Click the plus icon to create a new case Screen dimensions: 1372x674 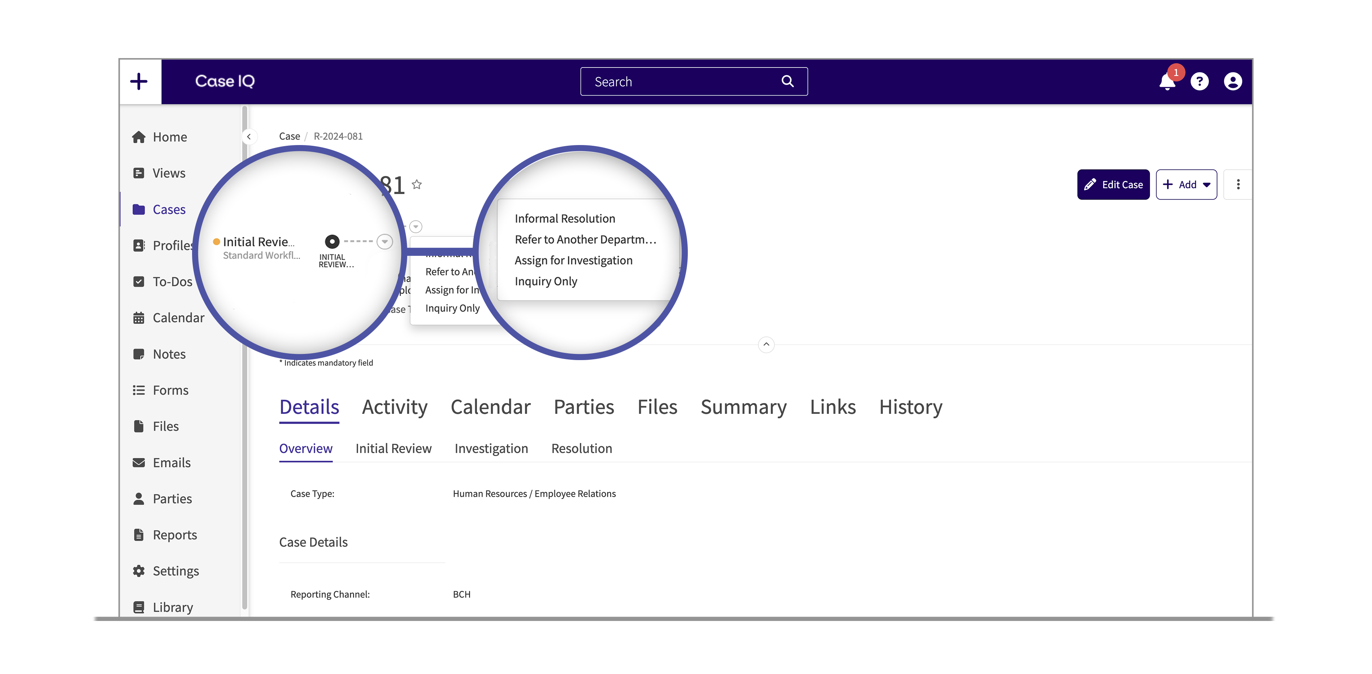[139, 82]
